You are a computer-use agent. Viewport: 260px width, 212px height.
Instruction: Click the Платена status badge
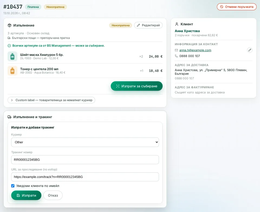[x=33, y=7]
